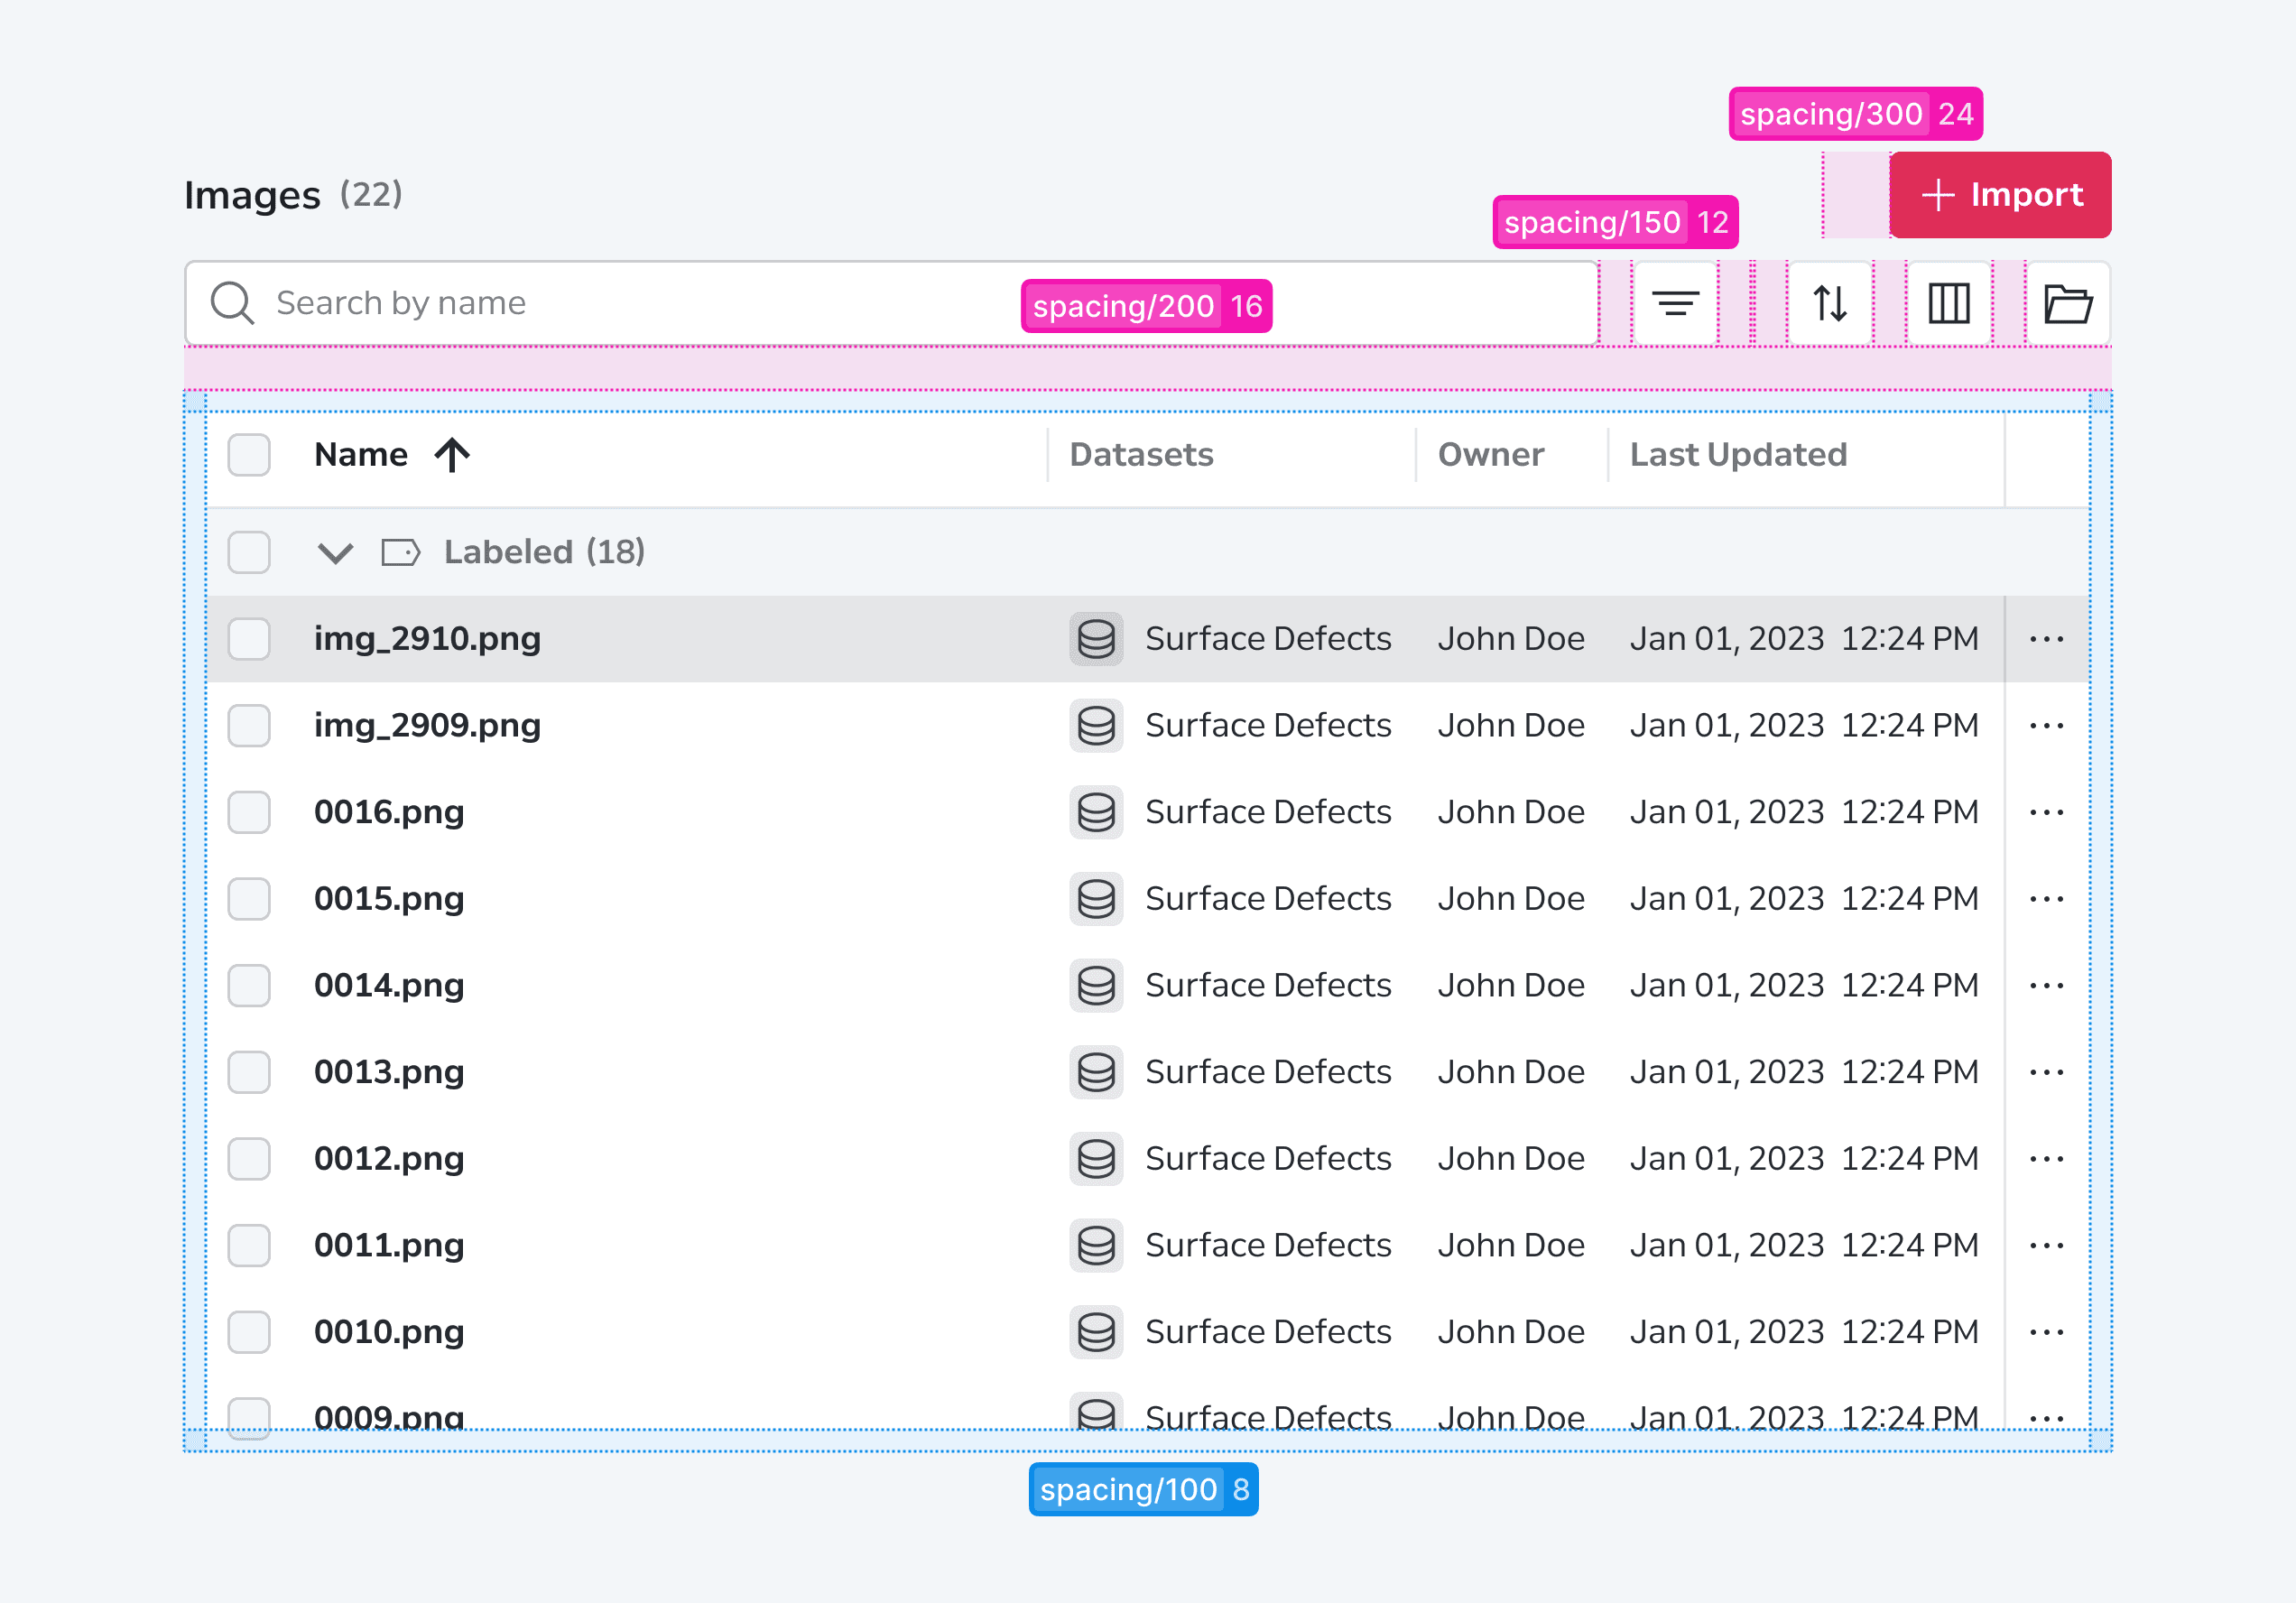Viewport: 2296px width, 1603px height.
Task: Open more options for 0014.png
Action: 2047,986
